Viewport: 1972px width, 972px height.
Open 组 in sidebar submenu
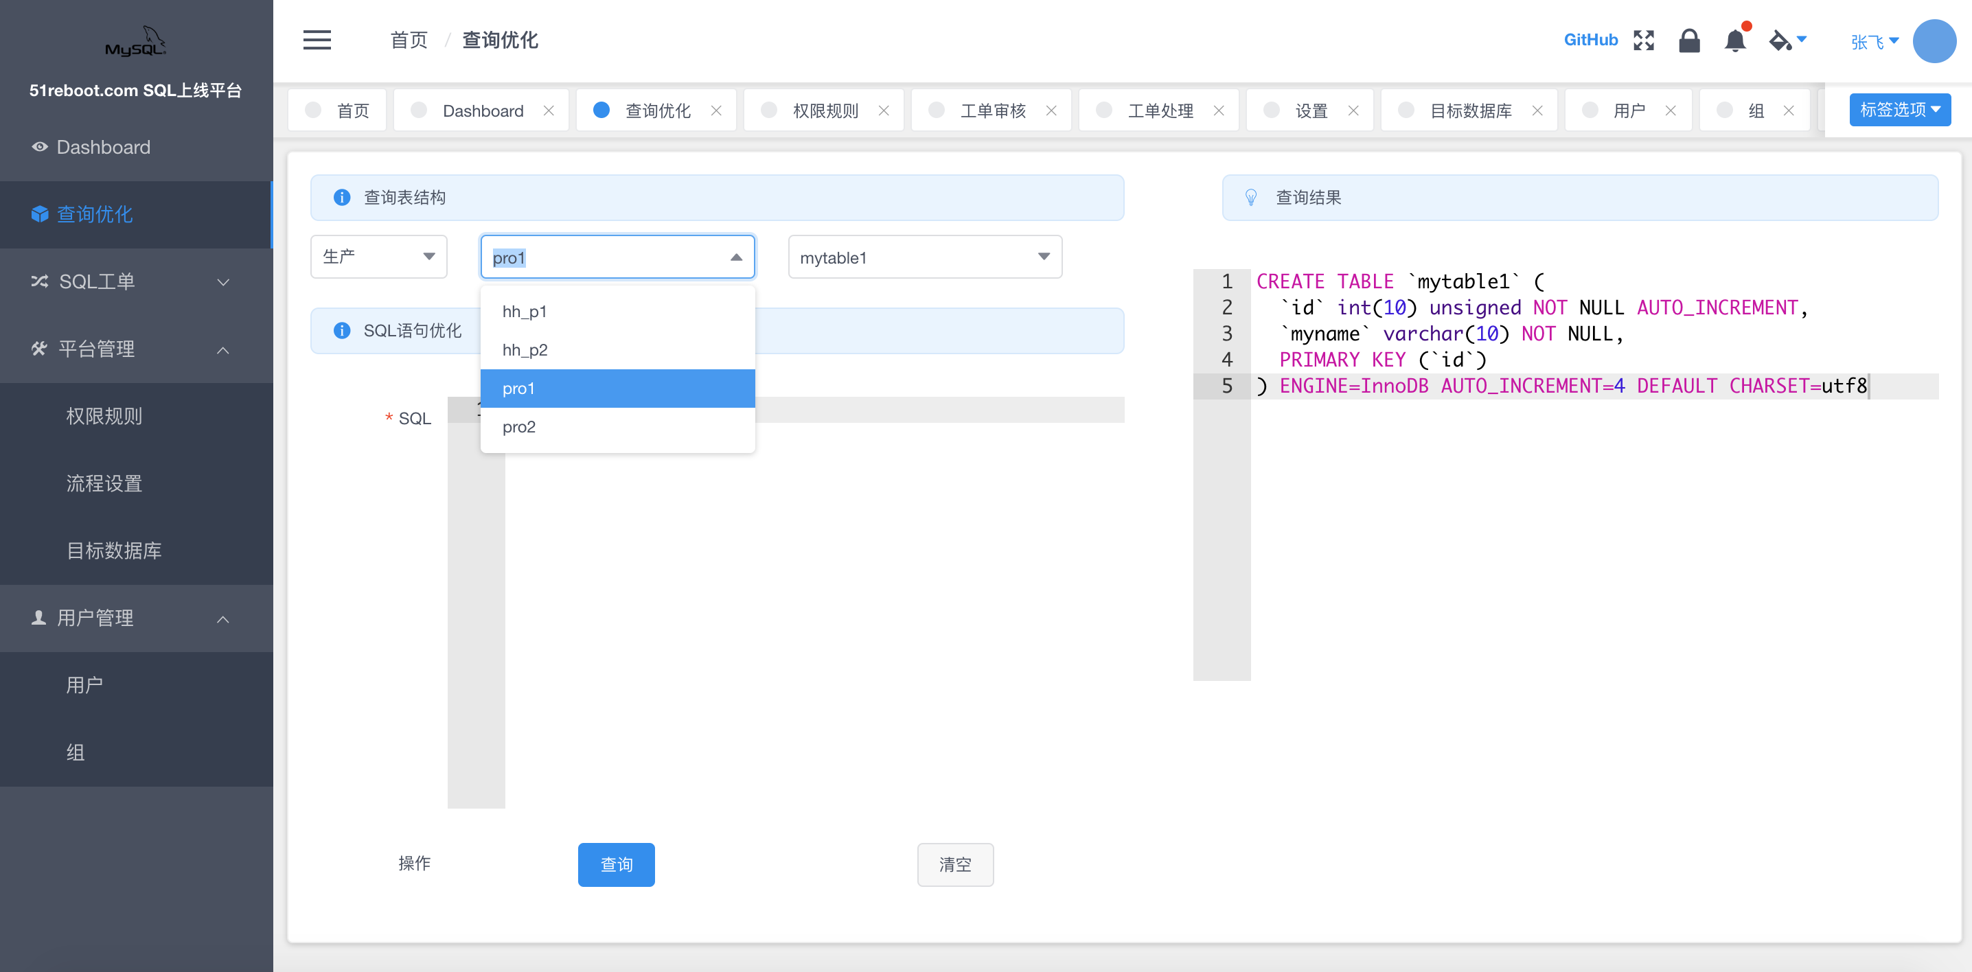(x=136, y=753)
